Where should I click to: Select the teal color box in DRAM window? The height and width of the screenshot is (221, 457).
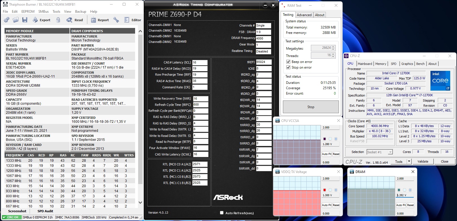coord(399,190)
